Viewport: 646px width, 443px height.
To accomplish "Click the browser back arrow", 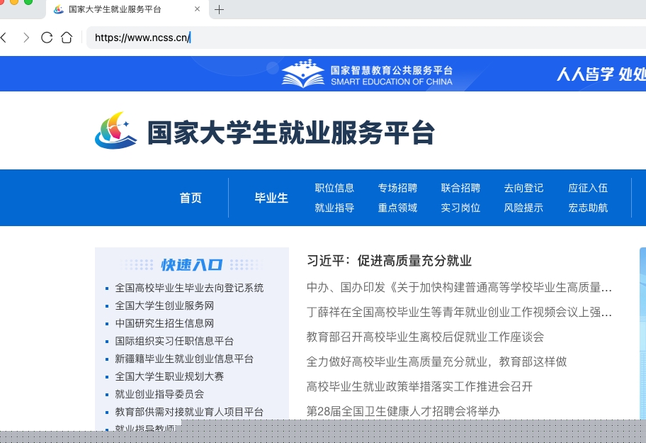I will point(4,38).
